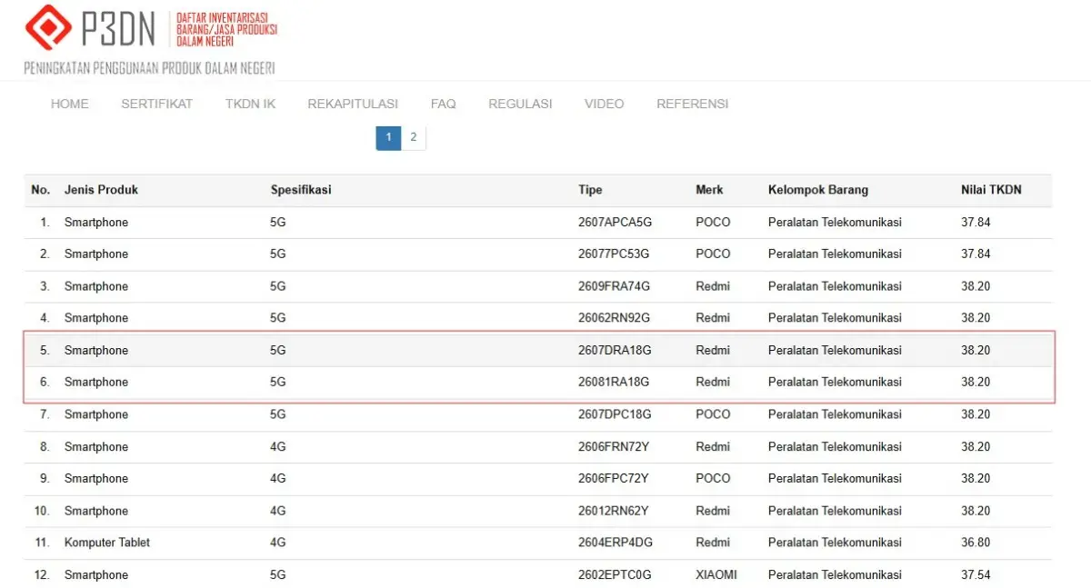Open the REFERENSI menu item
1091x588 pixels.
pos(693,104)
